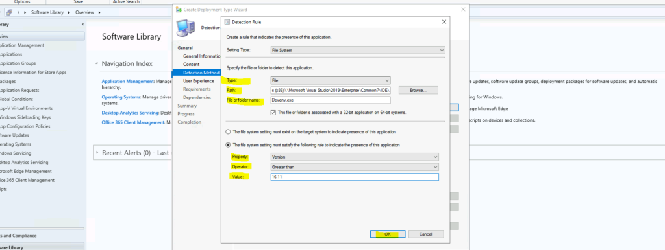Click the computer icon in wizard header

(x=186, y=28)
